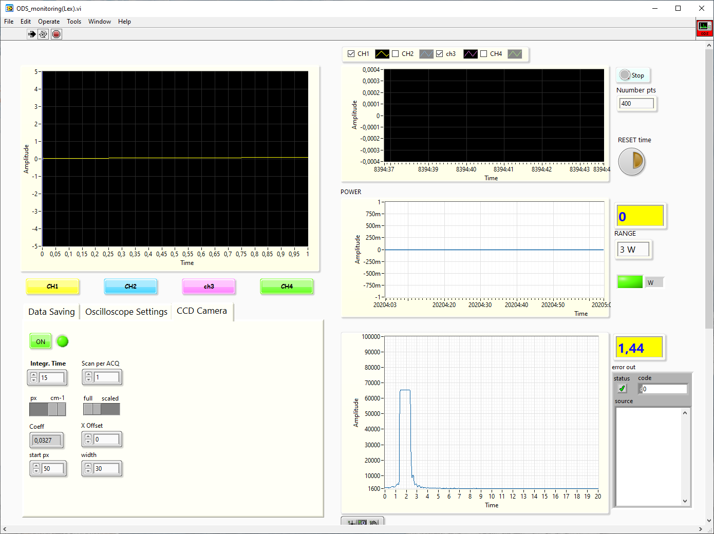This screenshot has height=534, width=714.
Task: Click the ch3 purple plot legend icon
Action: tap(471, 54)
